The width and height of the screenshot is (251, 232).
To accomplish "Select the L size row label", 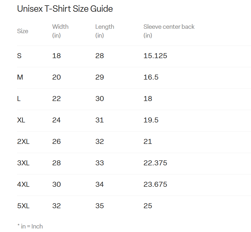I will click(x=19, y=99).
